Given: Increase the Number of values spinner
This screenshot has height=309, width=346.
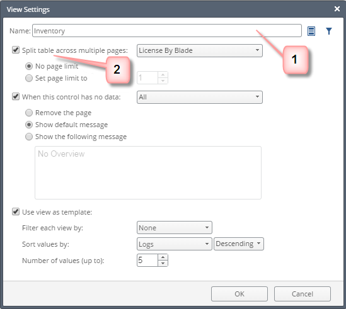Looking at the screenshot, I should (x=163, y=257).
